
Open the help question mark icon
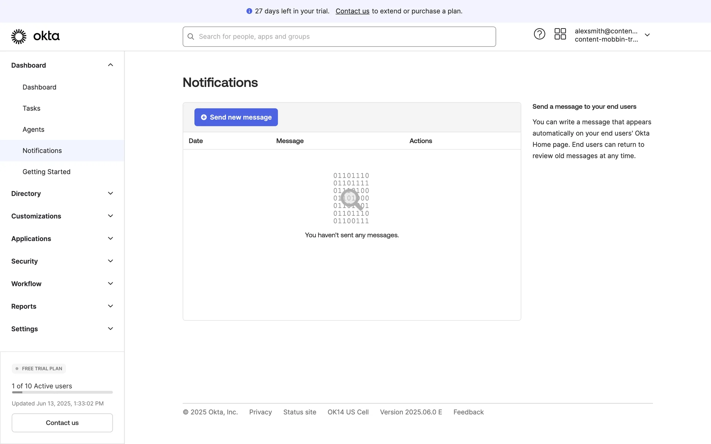coord(539,34)
